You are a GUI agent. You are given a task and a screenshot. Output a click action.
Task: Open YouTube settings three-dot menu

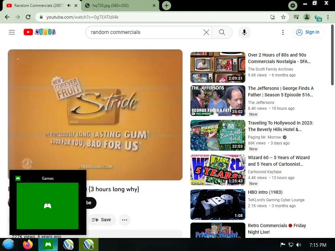[x=283, y=32]
